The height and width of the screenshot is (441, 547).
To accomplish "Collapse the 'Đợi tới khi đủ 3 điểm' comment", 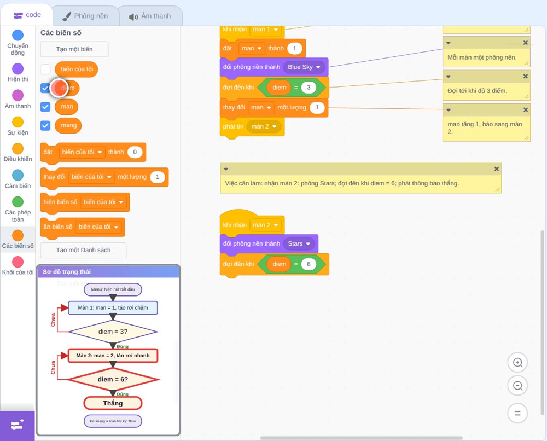I will point(449,76).
